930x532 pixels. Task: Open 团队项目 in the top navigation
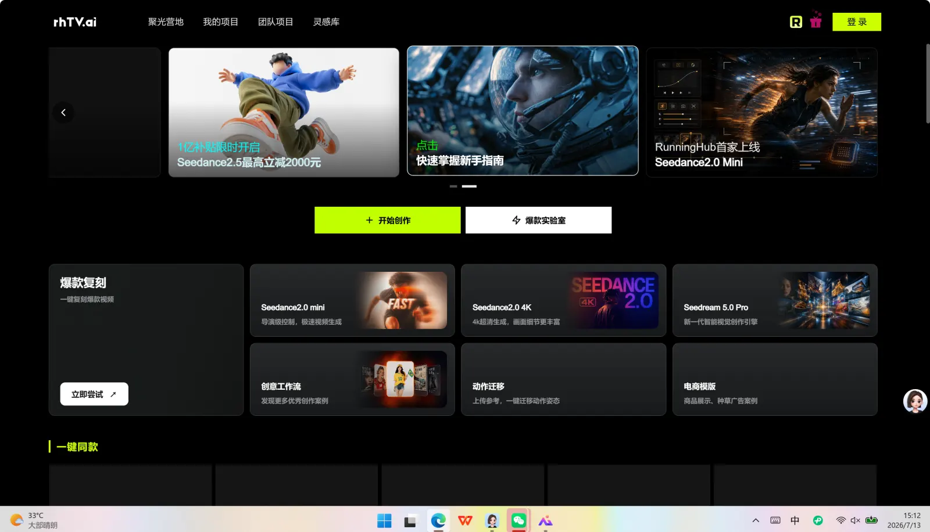pos(276,22)
